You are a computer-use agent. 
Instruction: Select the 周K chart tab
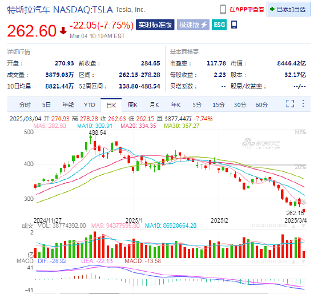[132, 104]
